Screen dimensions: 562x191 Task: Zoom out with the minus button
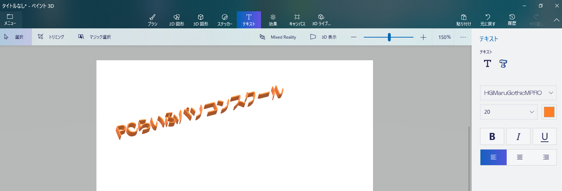[354, 37]
